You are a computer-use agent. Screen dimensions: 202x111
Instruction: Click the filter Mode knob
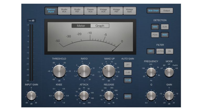pos(169,73)
